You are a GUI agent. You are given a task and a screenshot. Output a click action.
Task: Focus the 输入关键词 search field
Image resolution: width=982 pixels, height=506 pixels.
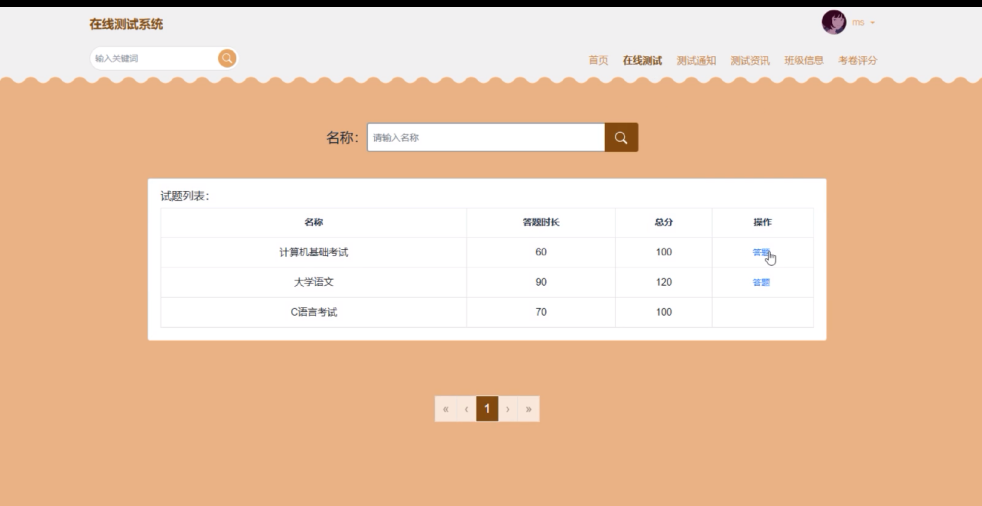click(153, 59)
